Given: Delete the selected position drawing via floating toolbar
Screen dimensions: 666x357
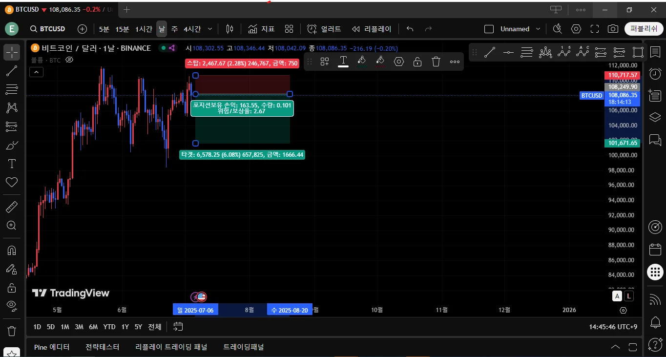Looking at the screenshot, I should pyautogui.click(x=436, y=62).
